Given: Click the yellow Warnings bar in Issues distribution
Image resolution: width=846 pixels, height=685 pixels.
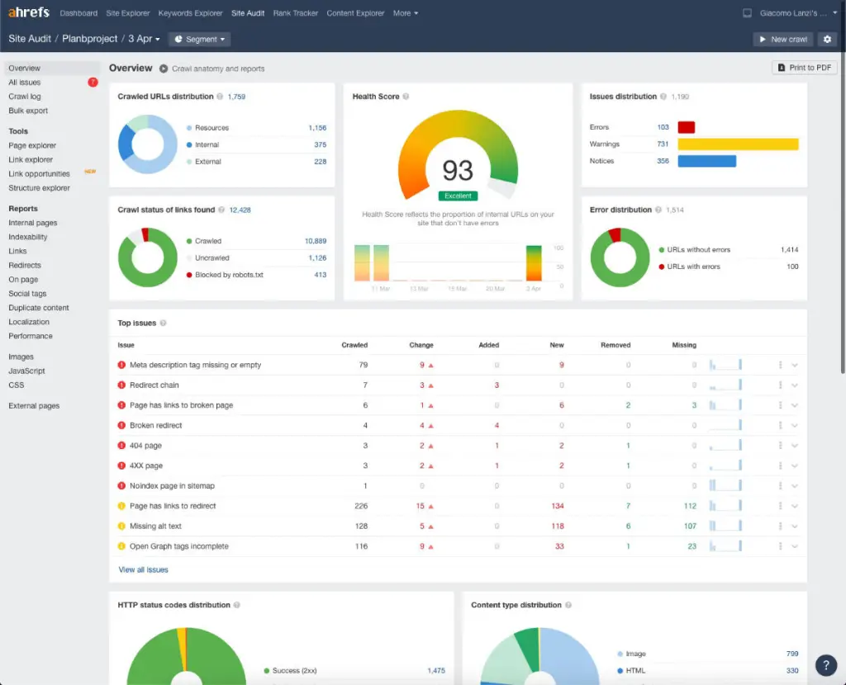Looking at the screenshot, I should click(x=738, y=144).
